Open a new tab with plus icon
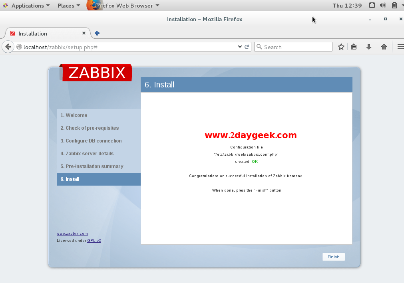Screen dimensions: 404x283 click(x=97, y=33)
